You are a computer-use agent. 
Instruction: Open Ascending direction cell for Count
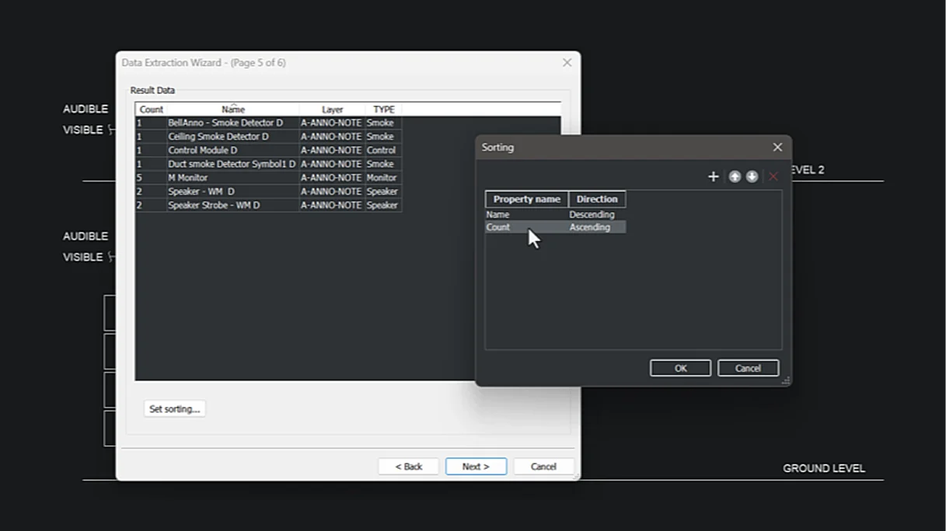pos(596,227)
